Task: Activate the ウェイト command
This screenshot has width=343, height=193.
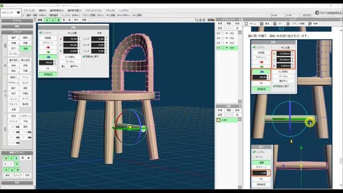Action: point(13,104)
